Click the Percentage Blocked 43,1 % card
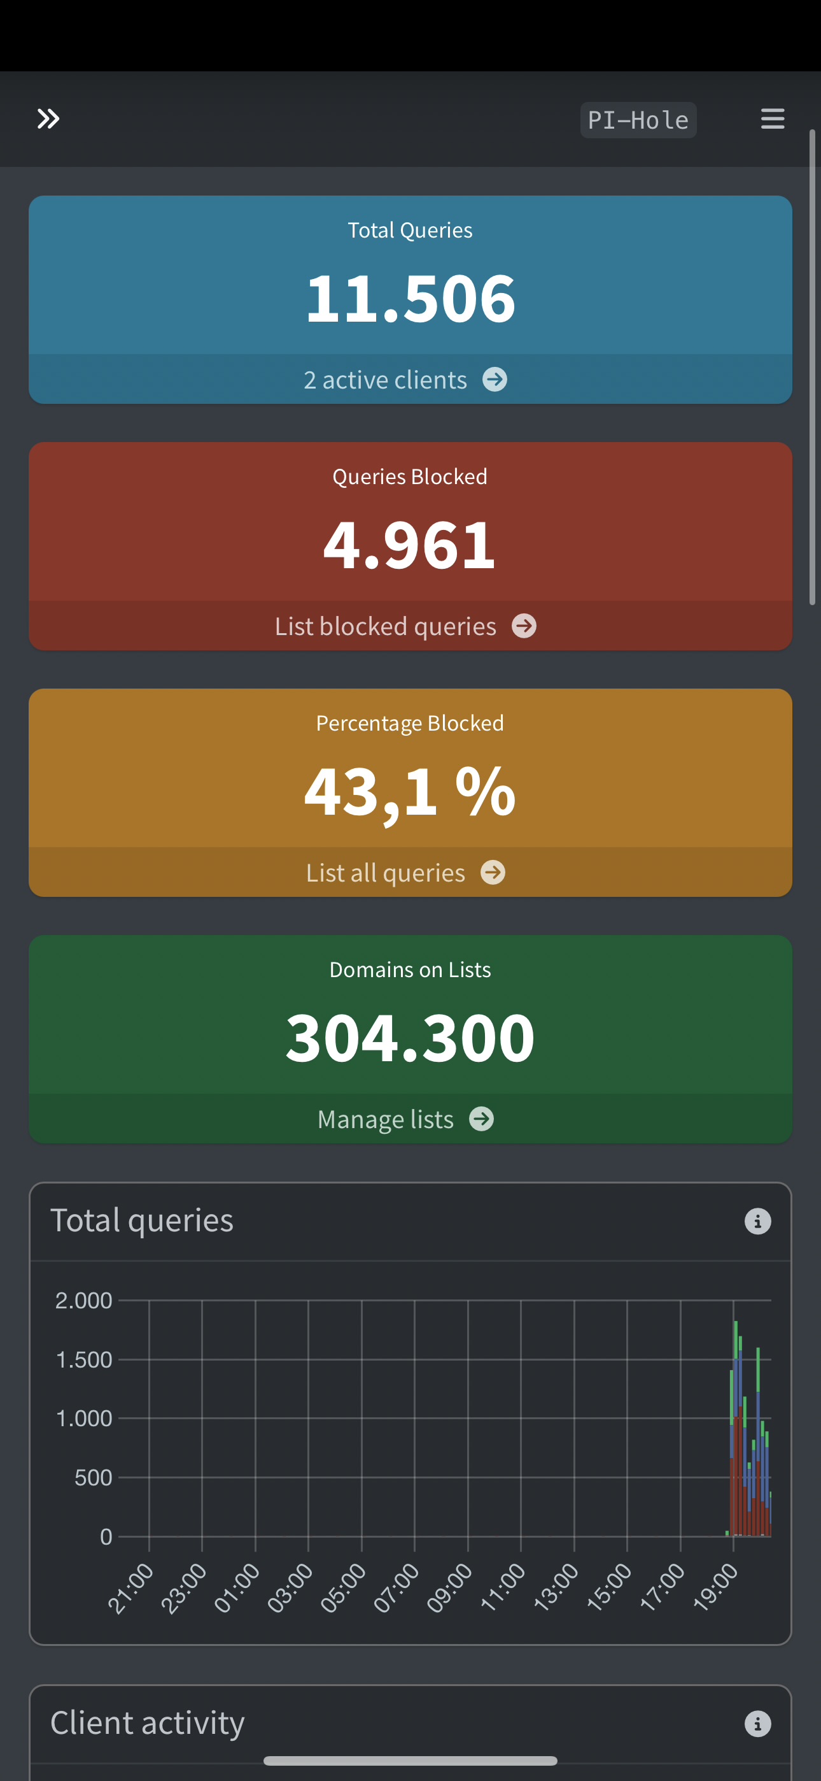821x1781 pixels. 410,791
